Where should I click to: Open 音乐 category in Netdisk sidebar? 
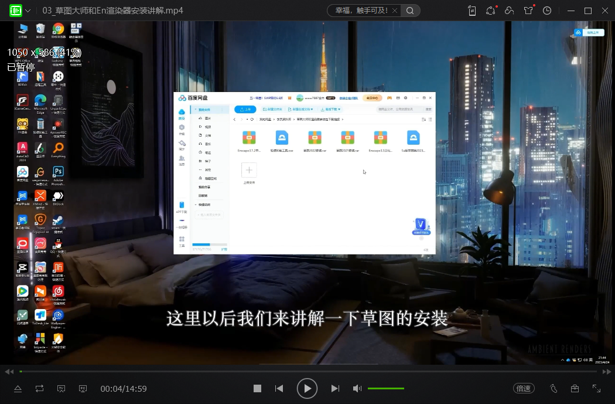point(205,144)
